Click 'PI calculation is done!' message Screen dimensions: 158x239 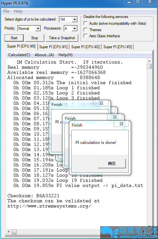(96, 143)
